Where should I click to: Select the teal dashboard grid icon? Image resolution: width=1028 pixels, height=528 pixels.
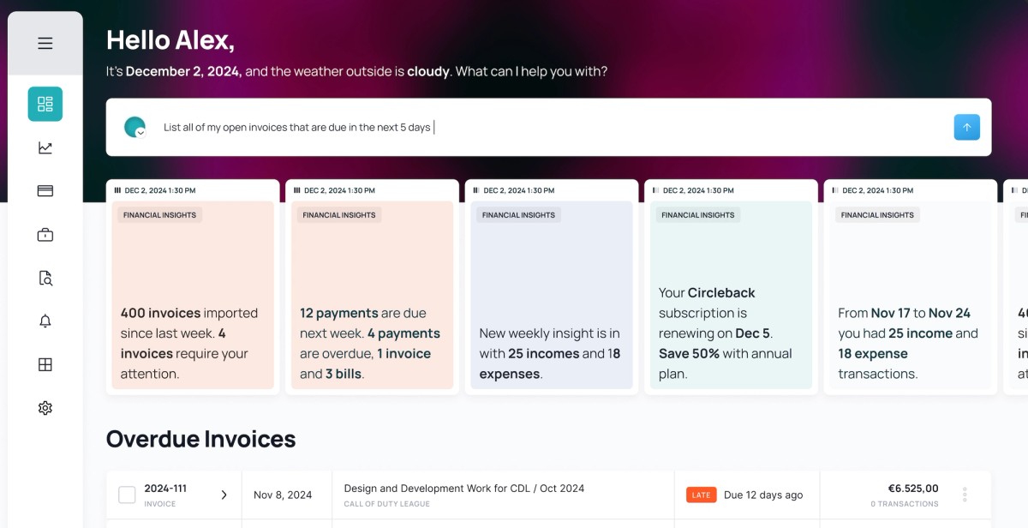click(x=45, y=104)
